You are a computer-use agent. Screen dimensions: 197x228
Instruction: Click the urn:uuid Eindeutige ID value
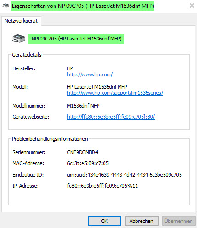point(124,175)
